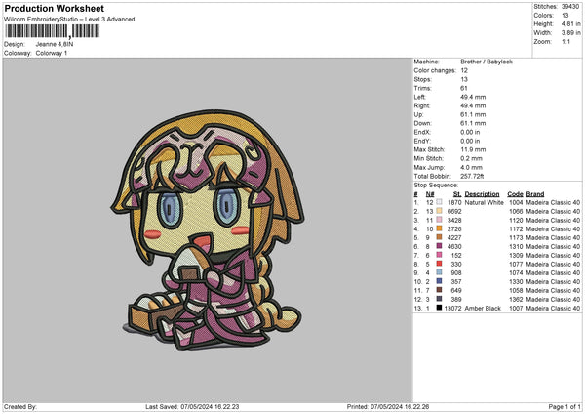
Task: Select the Wilcom EmbroideryStudio Level 3 Advanced text
Action: coord(69,20)
